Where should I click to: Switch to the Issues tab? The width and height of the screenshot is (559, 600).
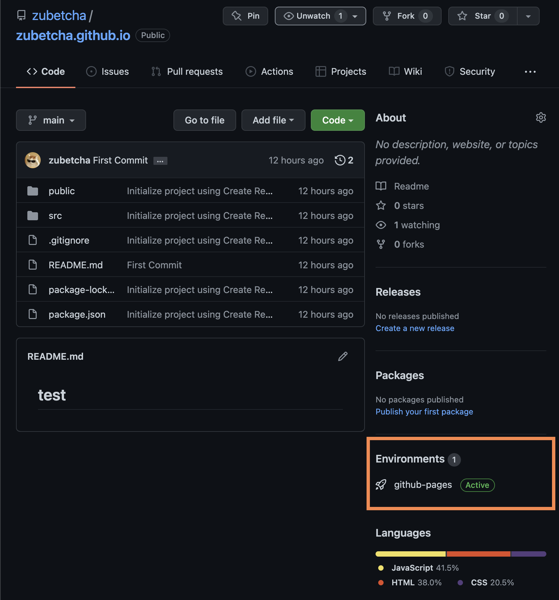pyautogui.click(x=107, y=71)
